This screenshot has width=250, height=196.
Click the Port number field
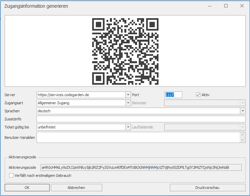click(173, 95)
